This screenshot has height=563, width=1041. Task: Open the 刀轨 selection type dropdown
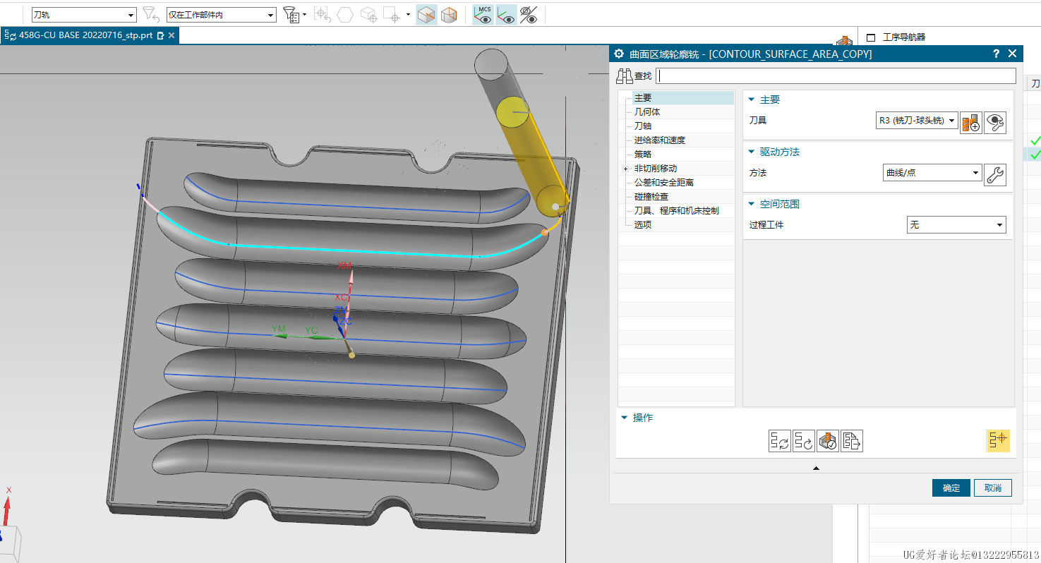click(83, 15)
